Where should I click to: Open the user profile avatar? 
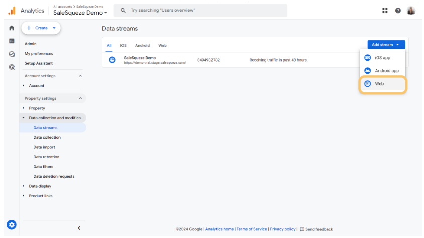(x=411, y=11)
